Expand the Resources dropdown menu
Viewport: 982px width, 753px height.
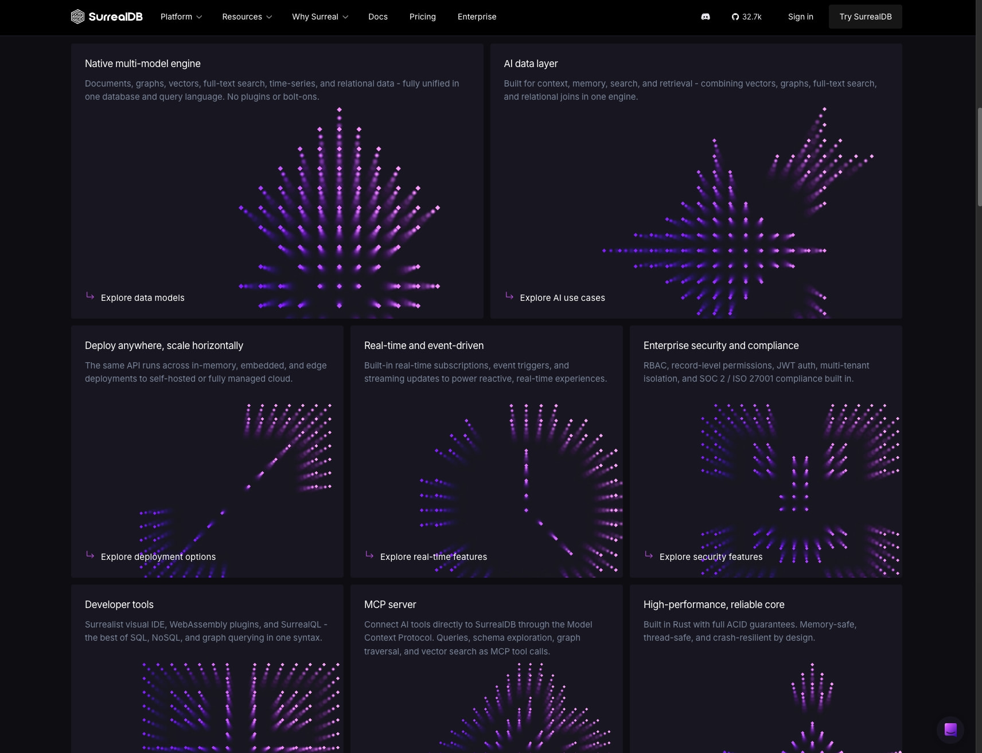click(x=247, y=17)
